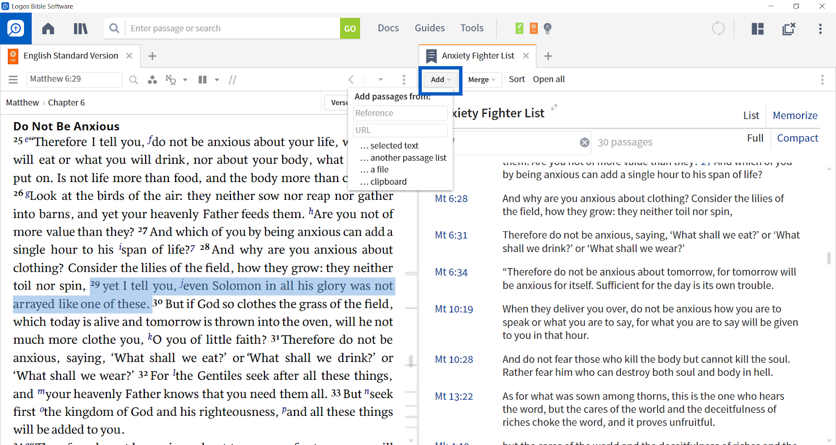Choose a file option
The image size is (836, 445).
pyautogui.click(x=374, y=170)
